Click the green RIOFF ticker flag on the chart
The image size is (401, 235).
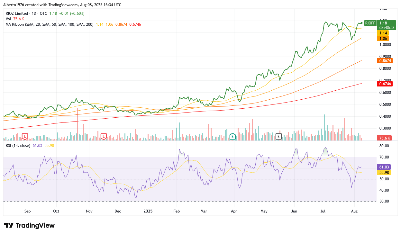click(370, 23)
